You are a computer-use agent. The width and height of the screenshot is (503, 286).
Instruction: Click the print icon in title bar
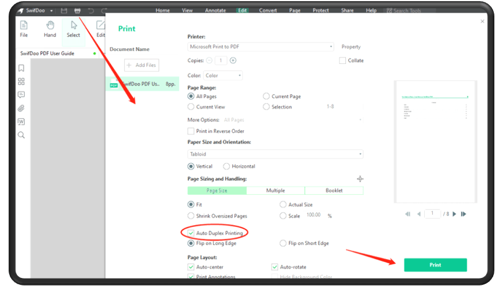point(77,10)
